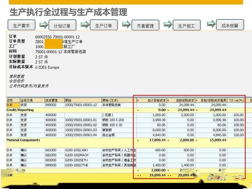The width and height of the screenshot is (252, 189).
Task: Open the 生产订单 process step
Action: point(103,25)
